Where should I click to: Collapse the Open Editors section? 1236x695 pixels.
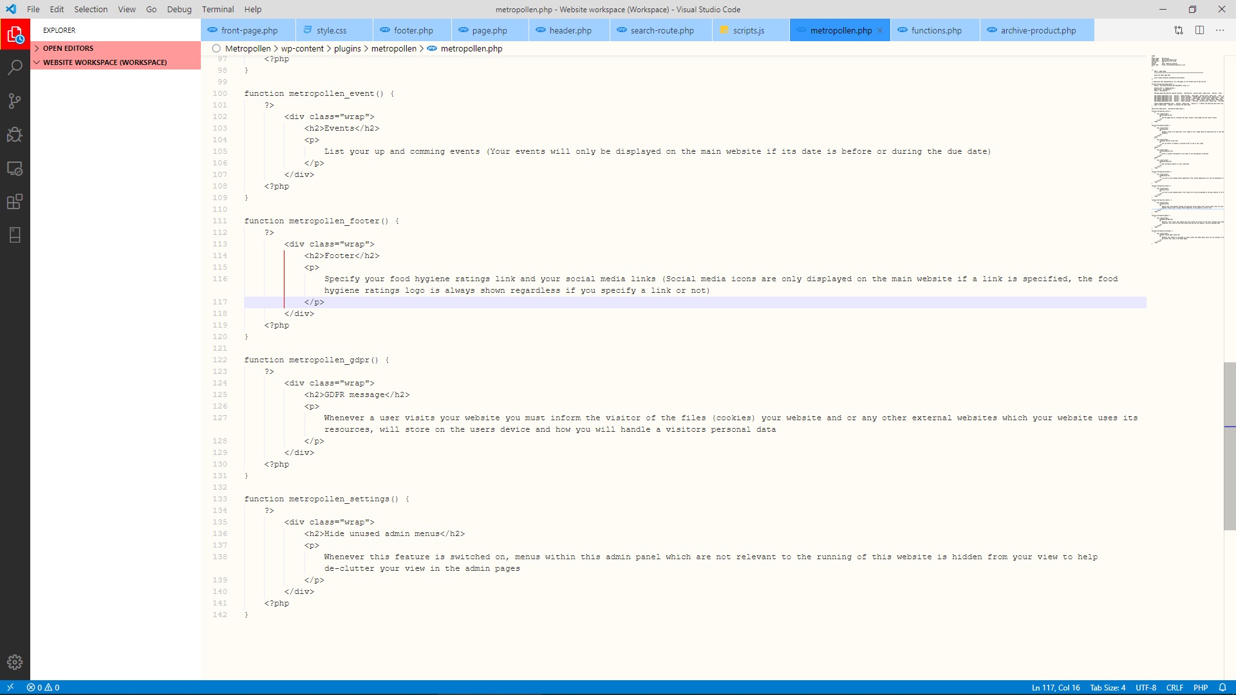point(68,48)
